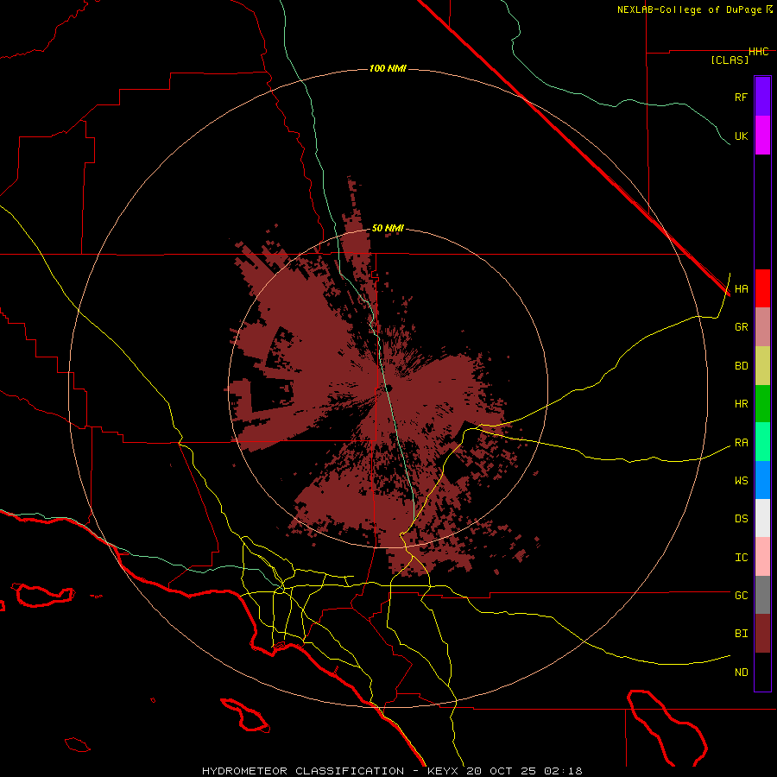This screenshot has height=777, width=777.
Task: Click the HHC product label
Action: (759, 52)
